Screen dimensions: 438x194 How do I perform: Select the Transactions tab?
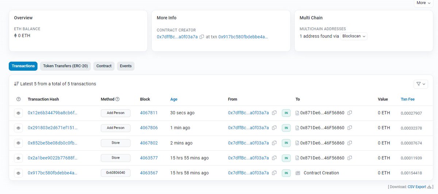[23, 66]
